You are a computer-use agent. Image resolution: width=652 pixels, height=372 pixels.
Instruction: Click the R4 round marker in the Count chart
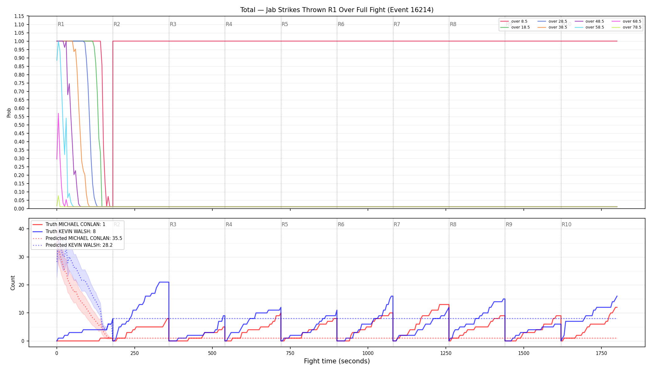pyautogui.click(x=229, y=224)
